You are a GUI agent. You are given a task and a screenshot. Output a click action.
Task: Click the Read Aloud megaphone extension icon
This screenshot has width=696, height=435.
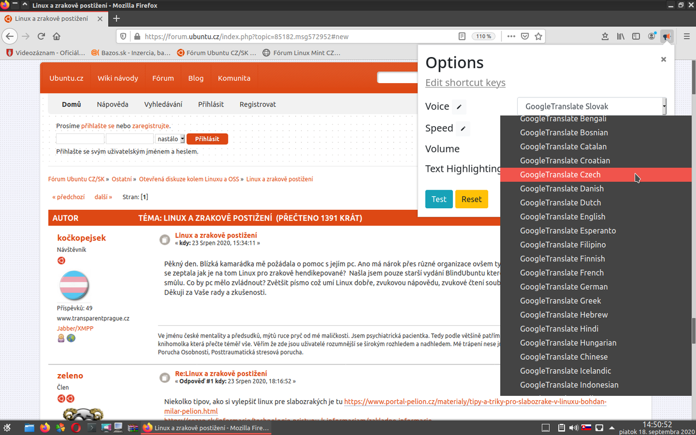coord(667,36)
